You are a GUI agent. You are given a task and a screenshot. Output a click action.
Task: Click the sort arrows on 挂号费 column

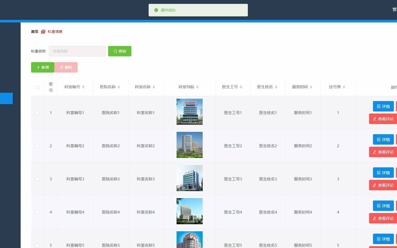coord(344,87)
